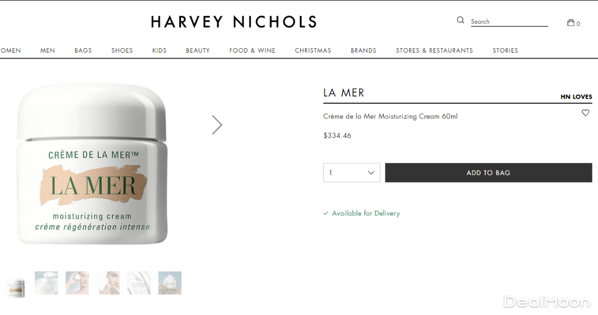Open the quantity dropdown
Screen dimensions: 598x315
tap(352, 173)
